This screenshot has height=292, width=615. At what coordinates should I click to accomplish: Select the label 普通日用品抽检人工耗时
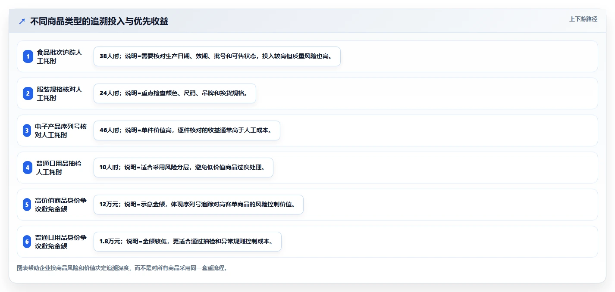[59, 168]
